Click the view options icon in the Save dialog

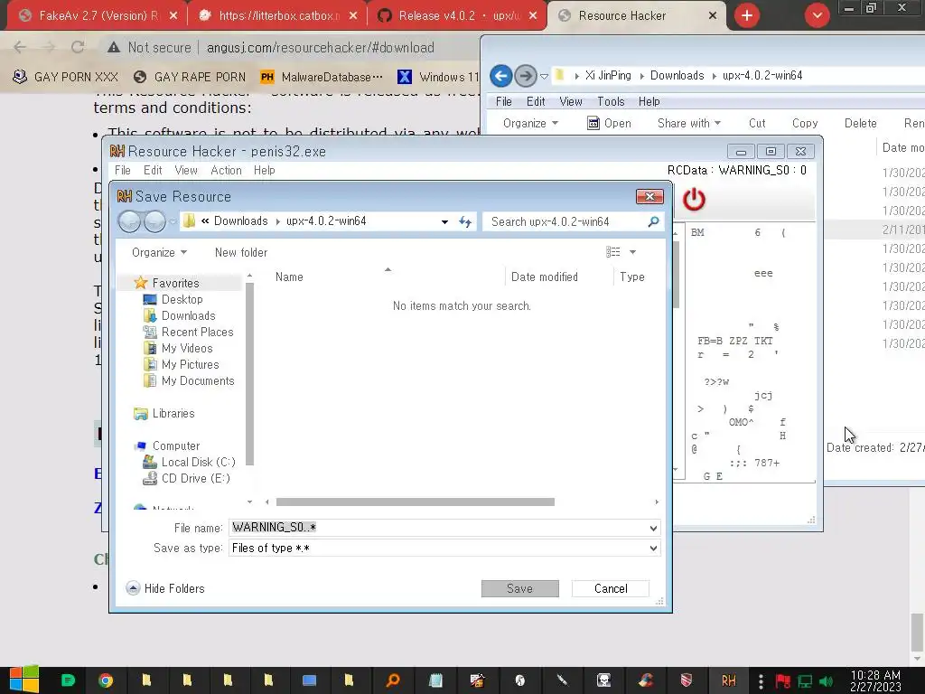613,252
